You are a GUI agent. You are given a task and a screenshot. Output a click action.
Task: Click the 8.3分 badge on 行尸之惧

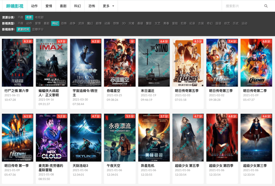(28, 41)
